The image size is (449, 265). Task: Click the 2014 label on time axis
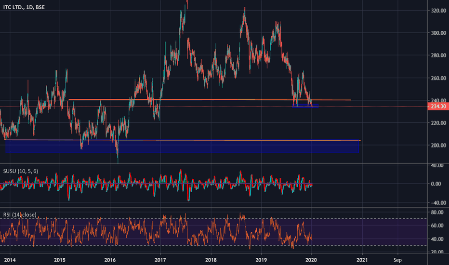point(10,260)
